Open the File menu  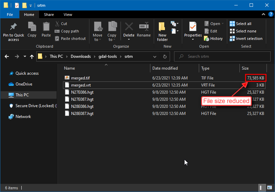(10, 15)
